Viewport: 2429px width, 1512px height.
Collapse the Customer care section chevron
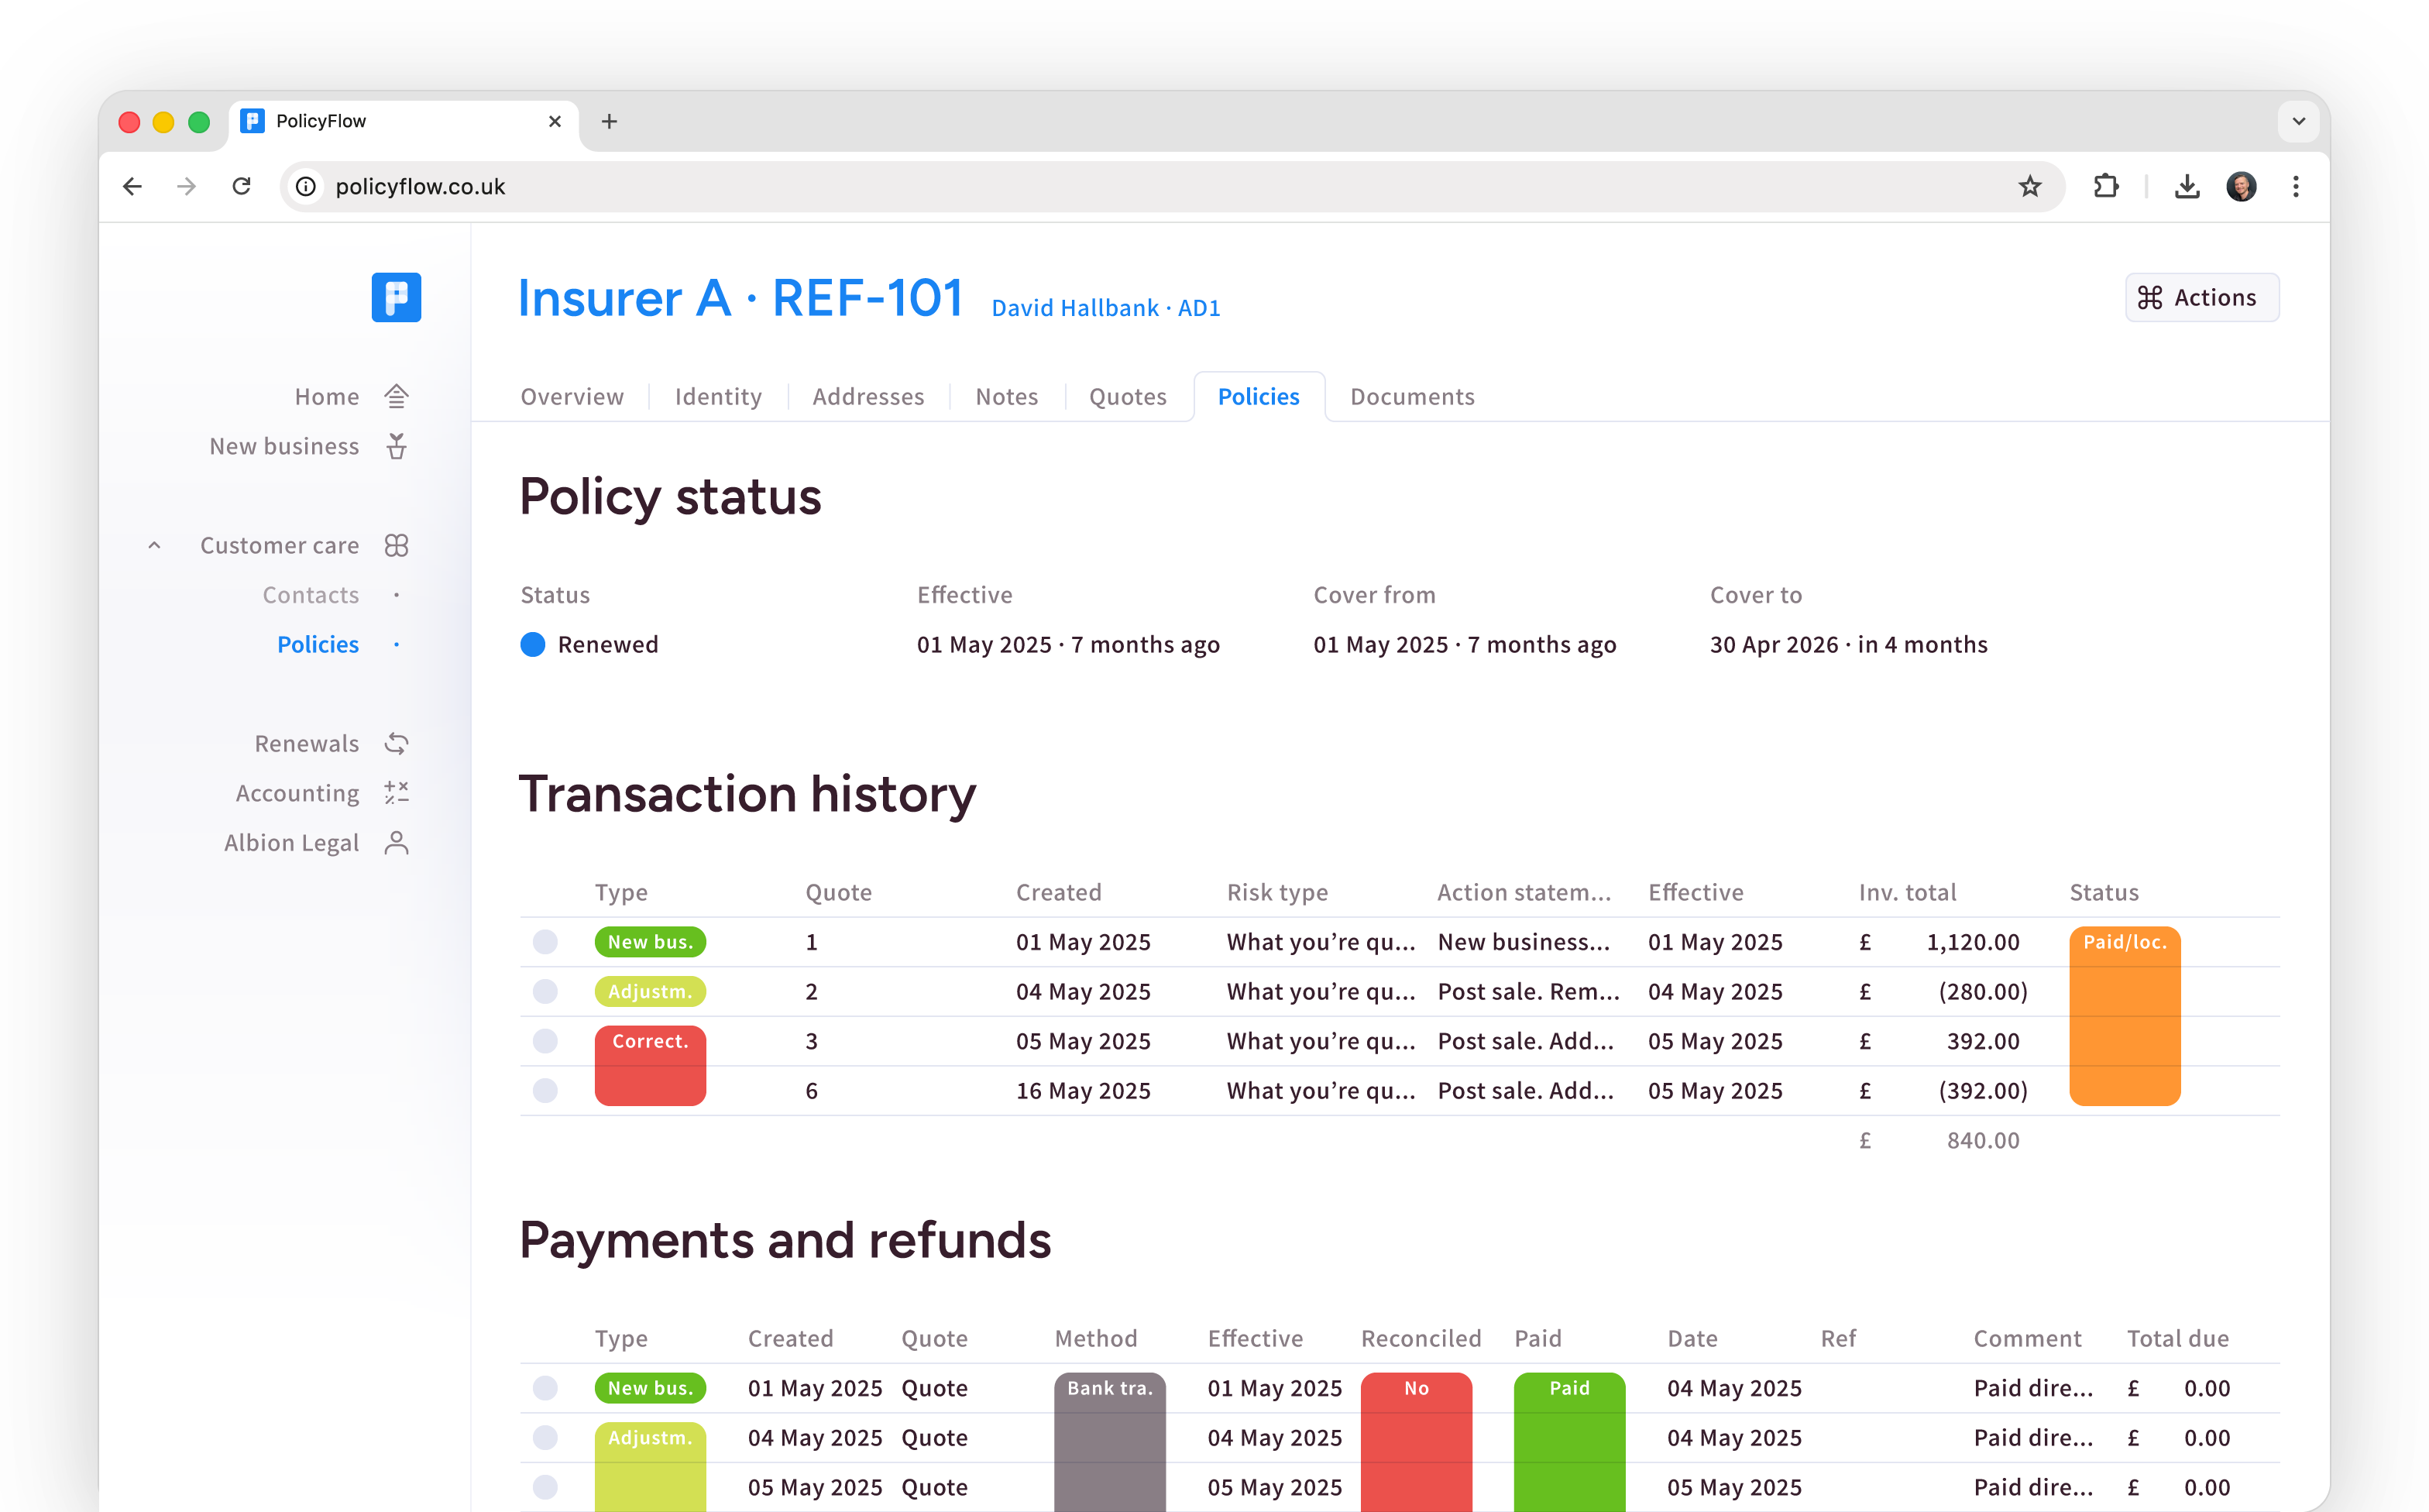click(x=154, y=545)
